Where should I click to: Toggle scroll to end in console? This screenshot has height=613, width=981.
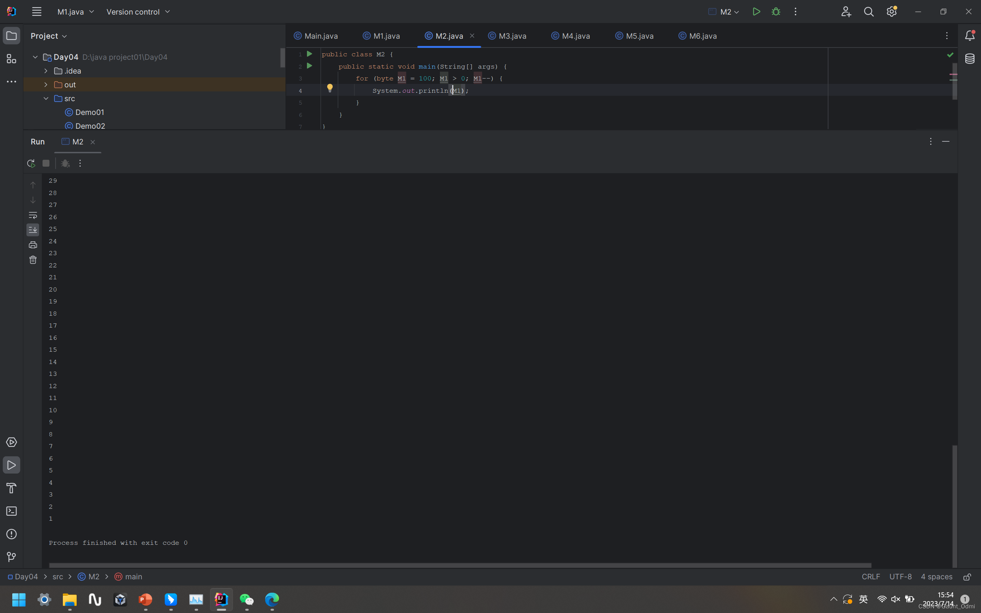tap(33, 230)
